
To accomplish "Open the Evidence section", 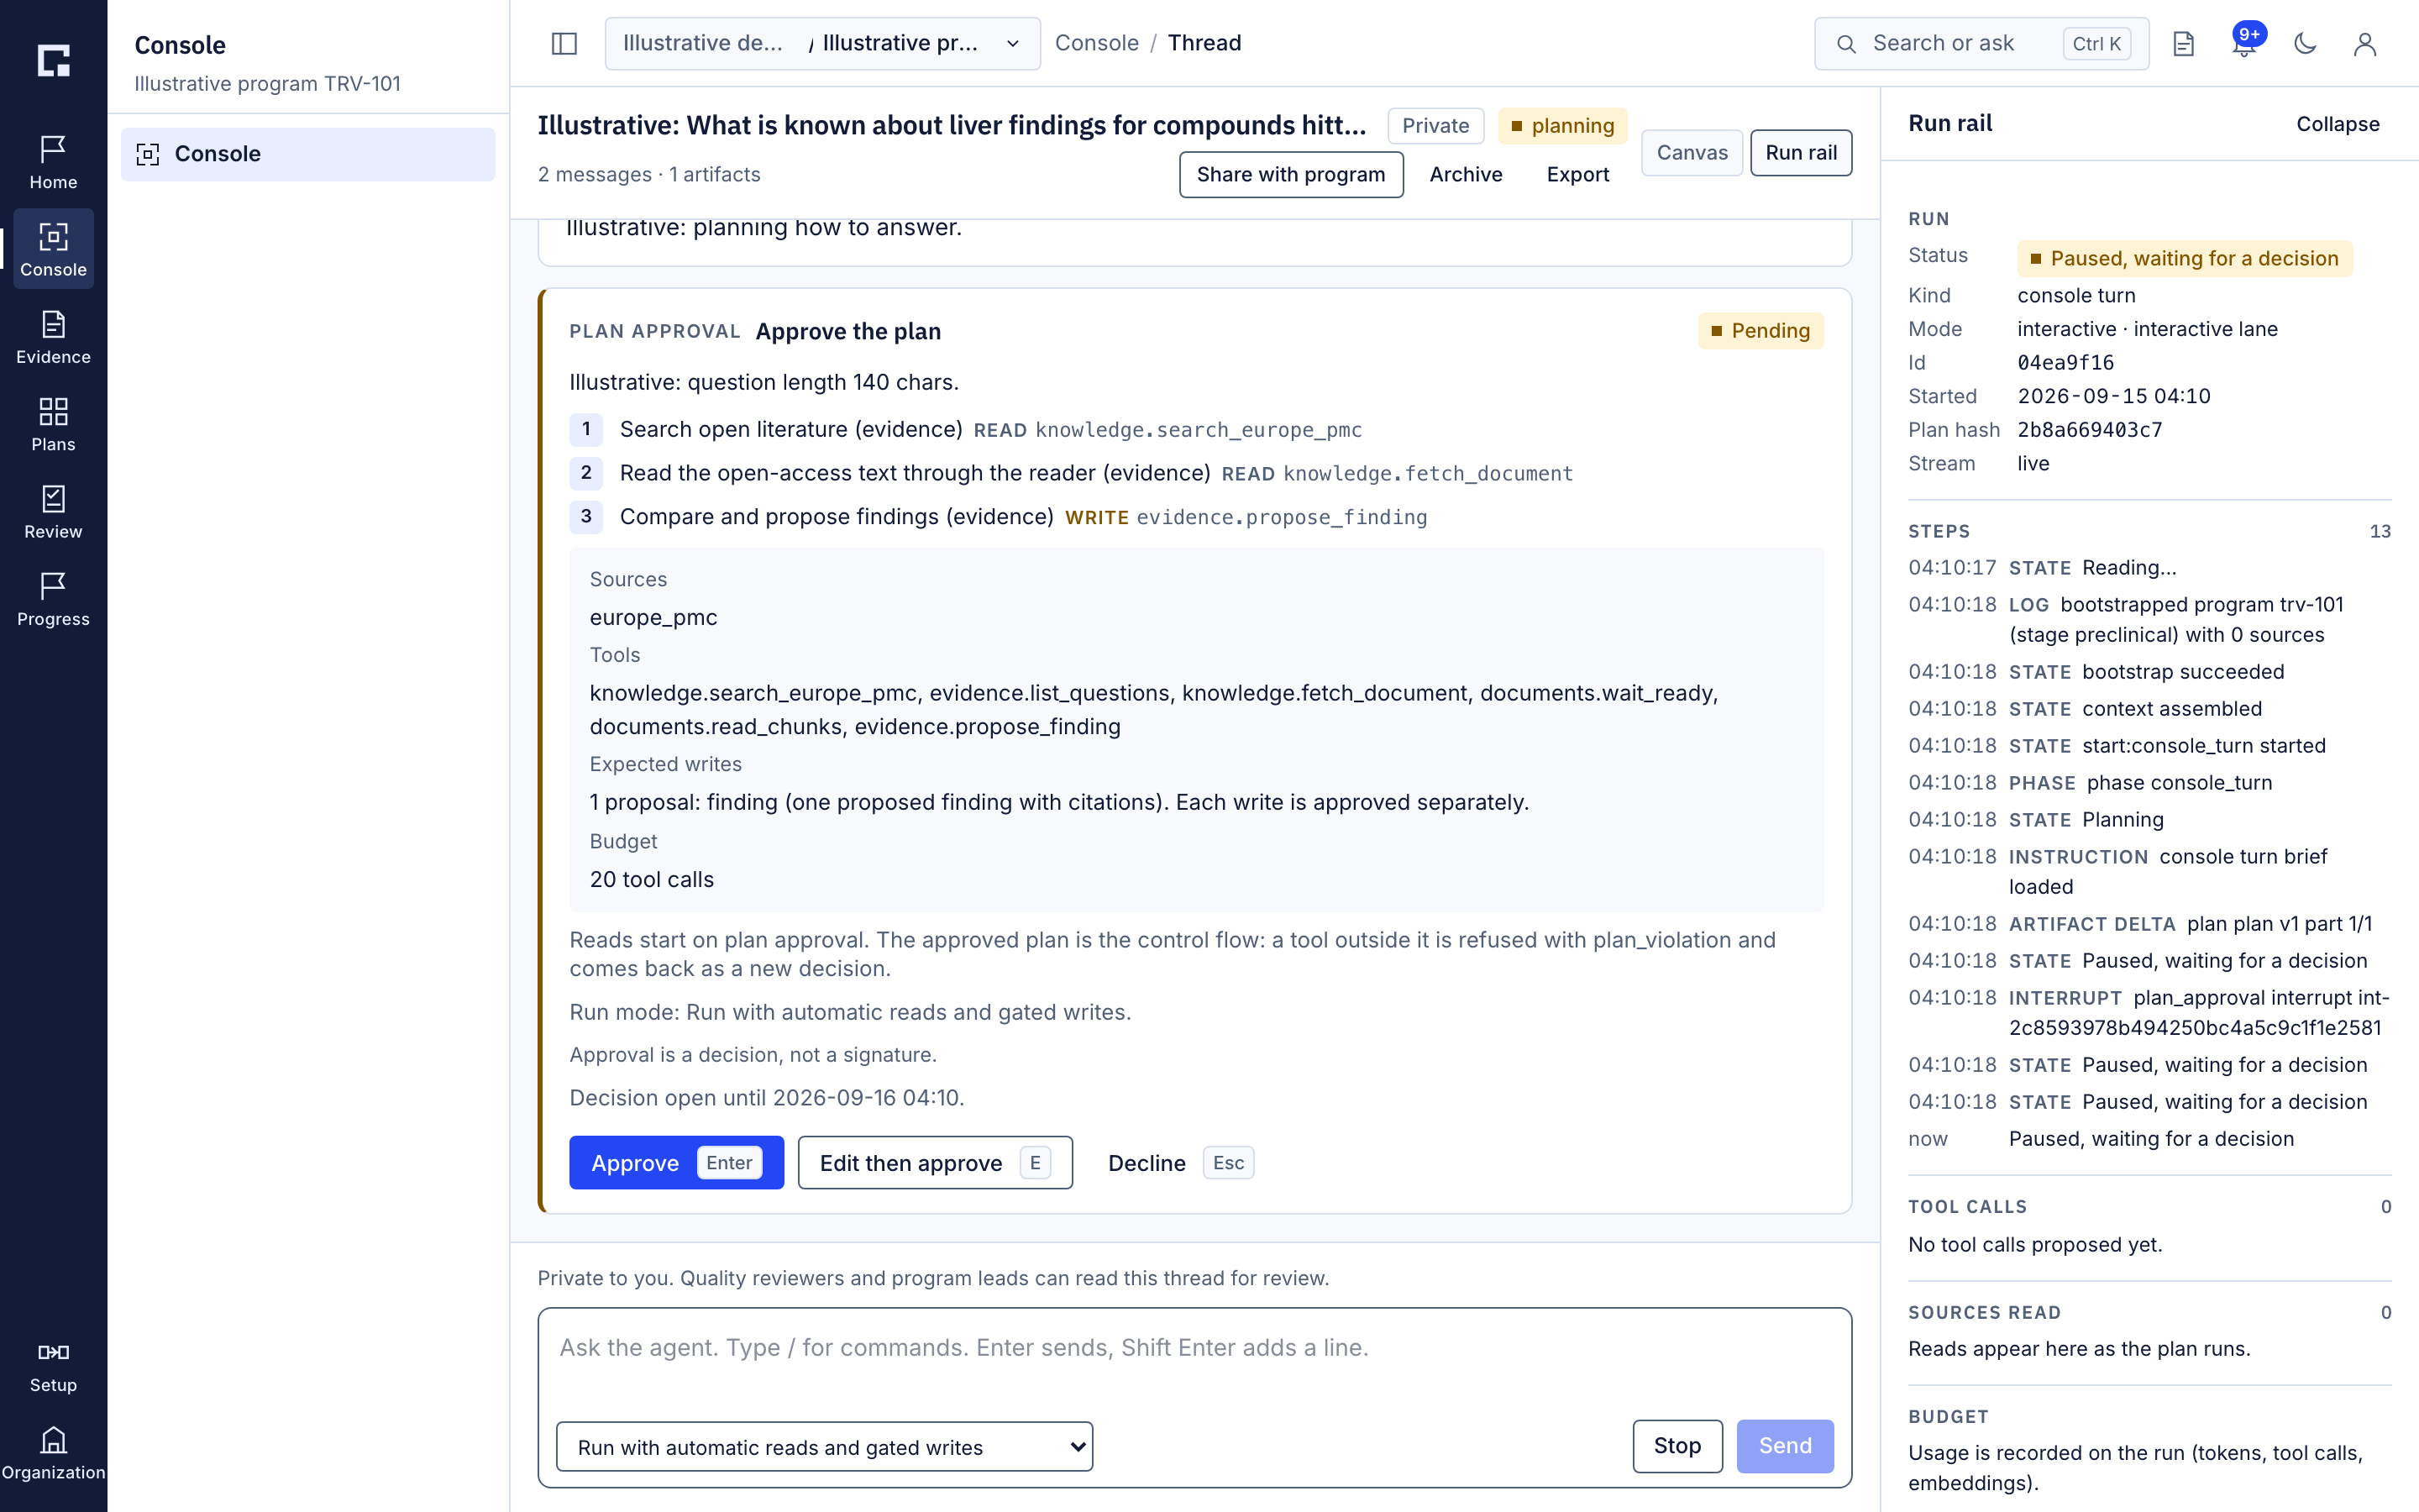I will (x=53, y=337).
